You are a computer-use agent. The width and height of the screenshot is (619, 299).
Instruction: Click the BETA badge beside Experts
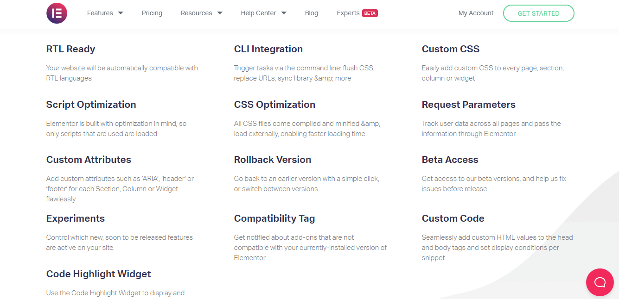tap(370, 13)
